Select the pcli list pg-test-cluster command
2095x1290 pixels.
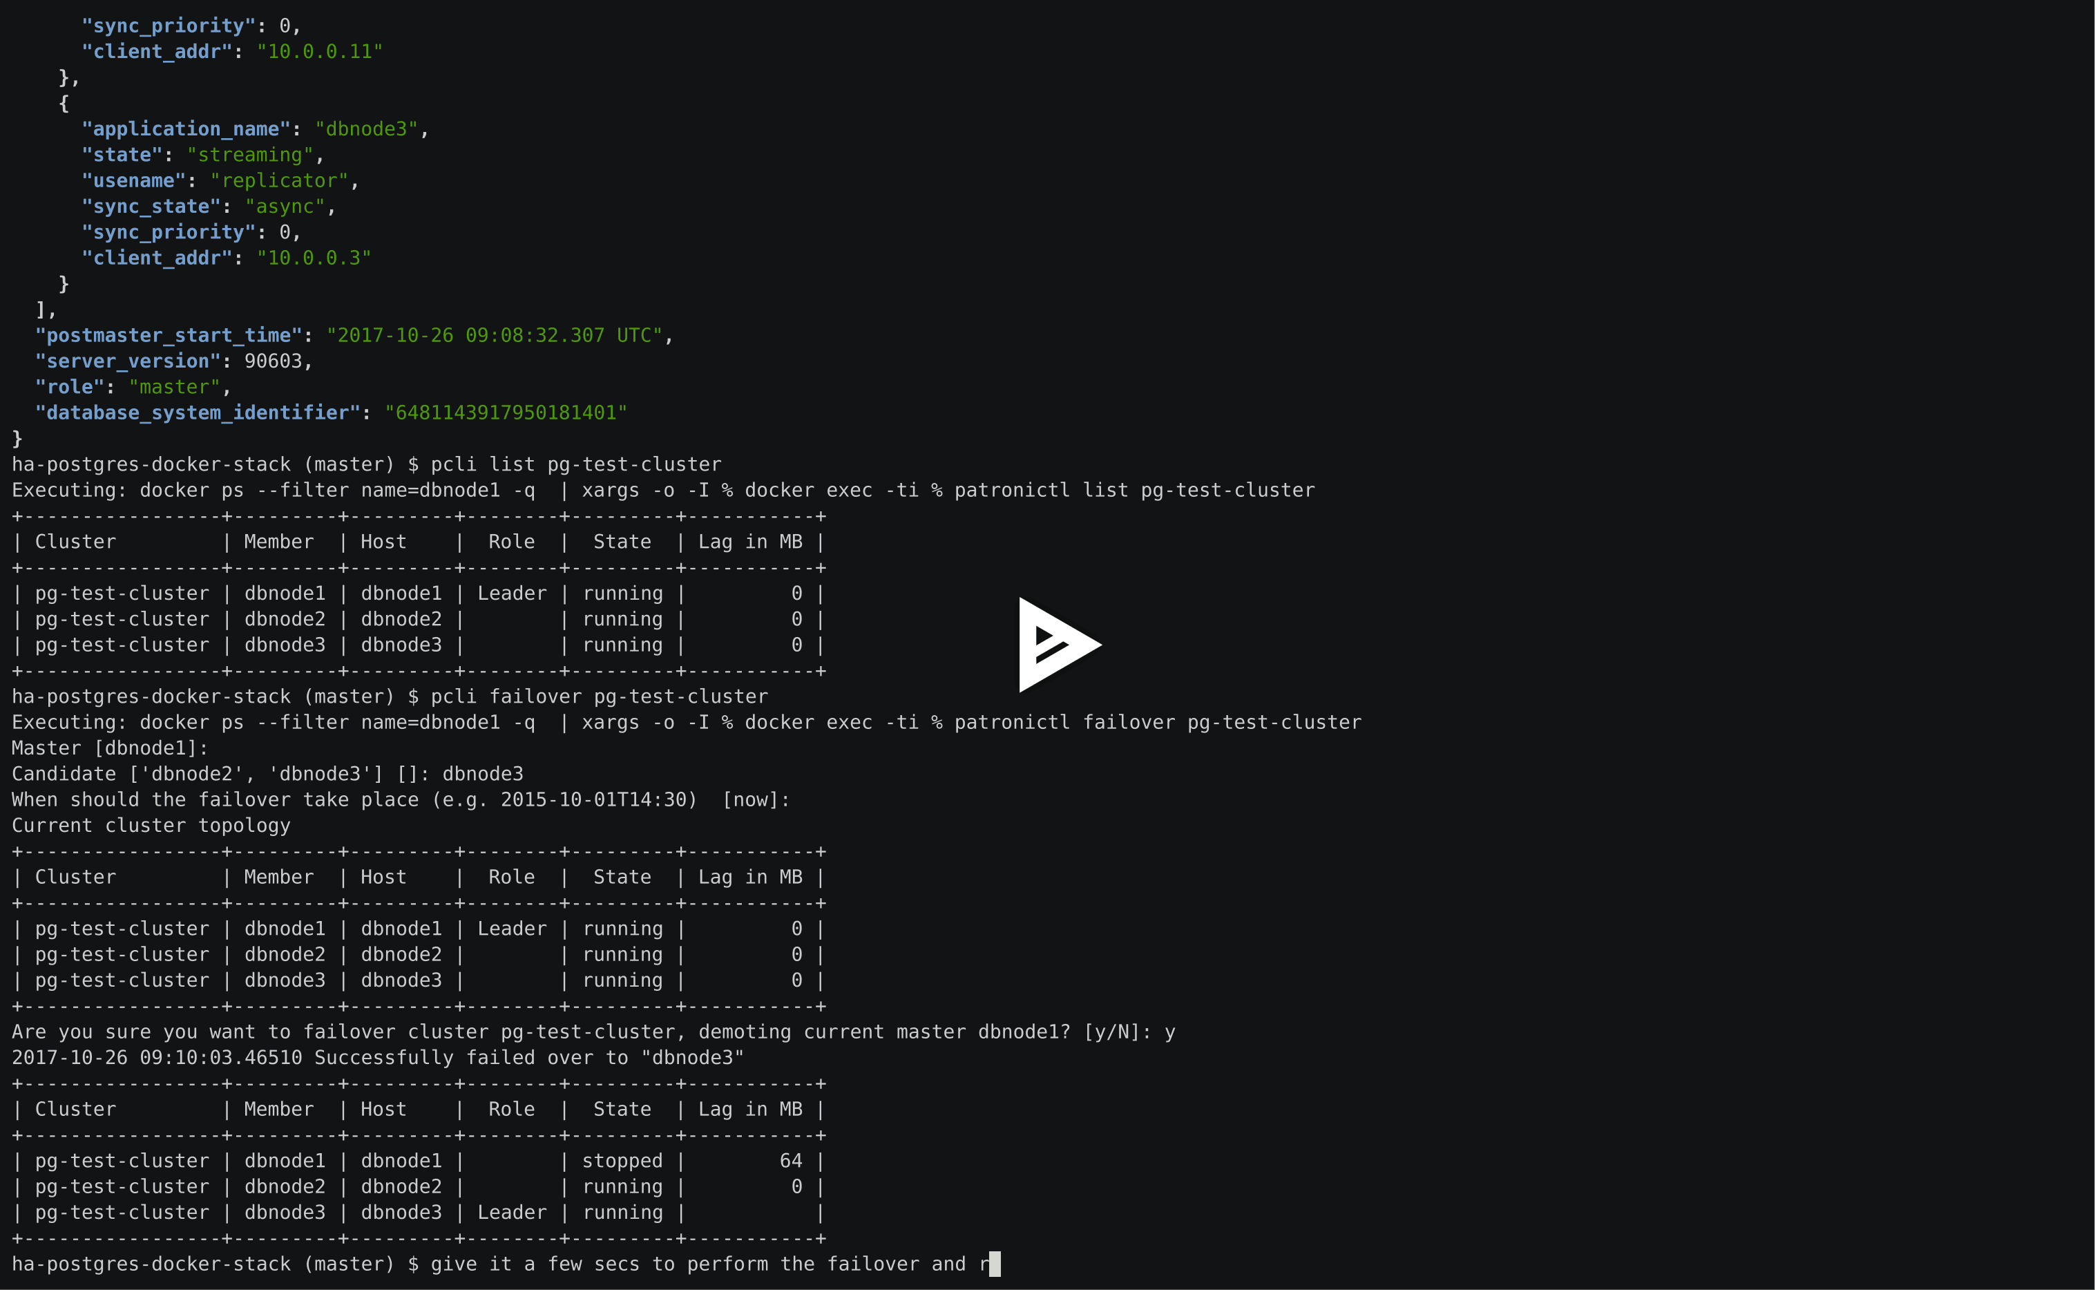click(575, 464)
